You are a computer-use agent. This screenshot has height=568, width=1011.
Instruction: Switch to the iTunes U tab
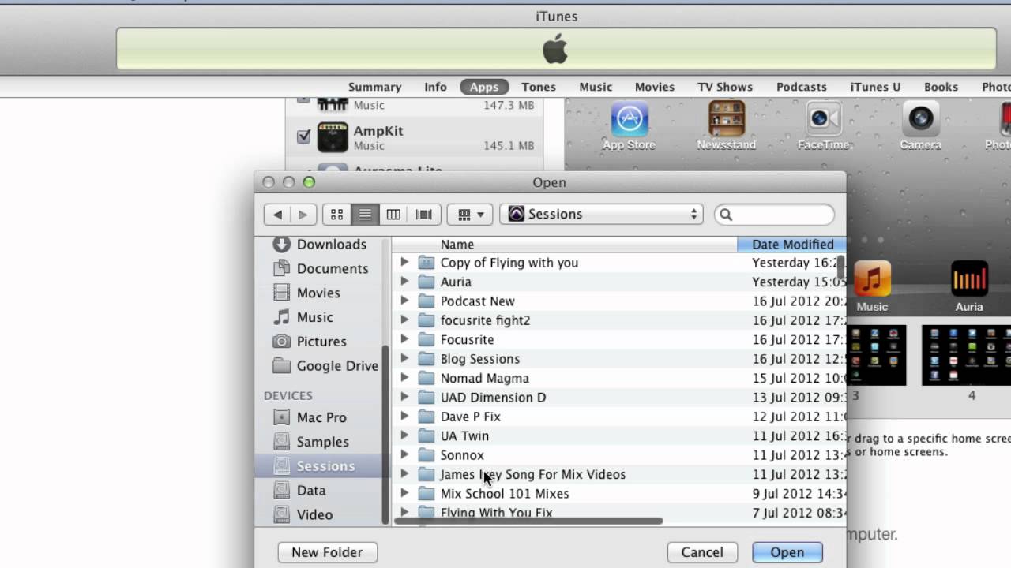875,87
